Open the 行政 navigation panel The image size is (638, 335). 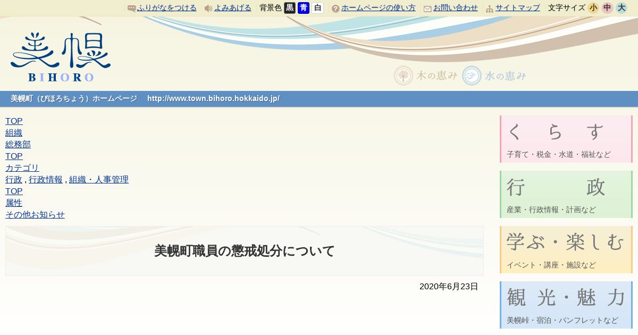(x=566, y=195)
